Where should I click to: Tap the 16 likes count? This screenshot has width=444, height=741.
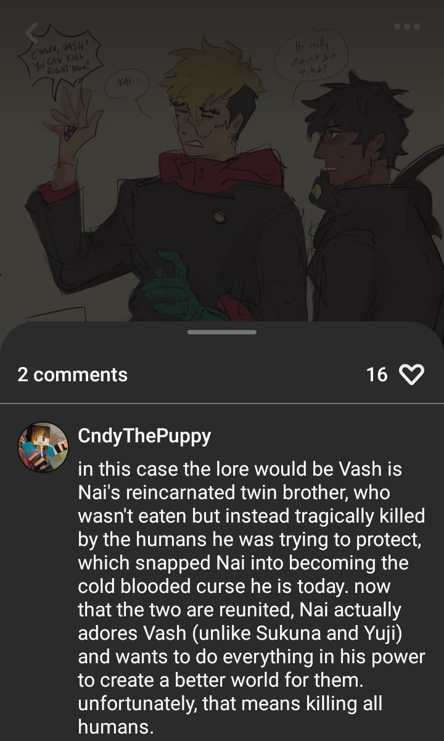tap(377, 375)
